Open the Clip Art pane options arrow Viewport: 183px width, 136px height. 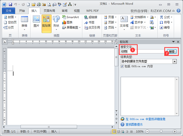tap(173, 42)
